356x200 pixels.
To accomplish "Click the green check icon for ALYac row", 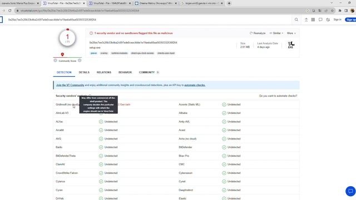I will click(101, 122).
